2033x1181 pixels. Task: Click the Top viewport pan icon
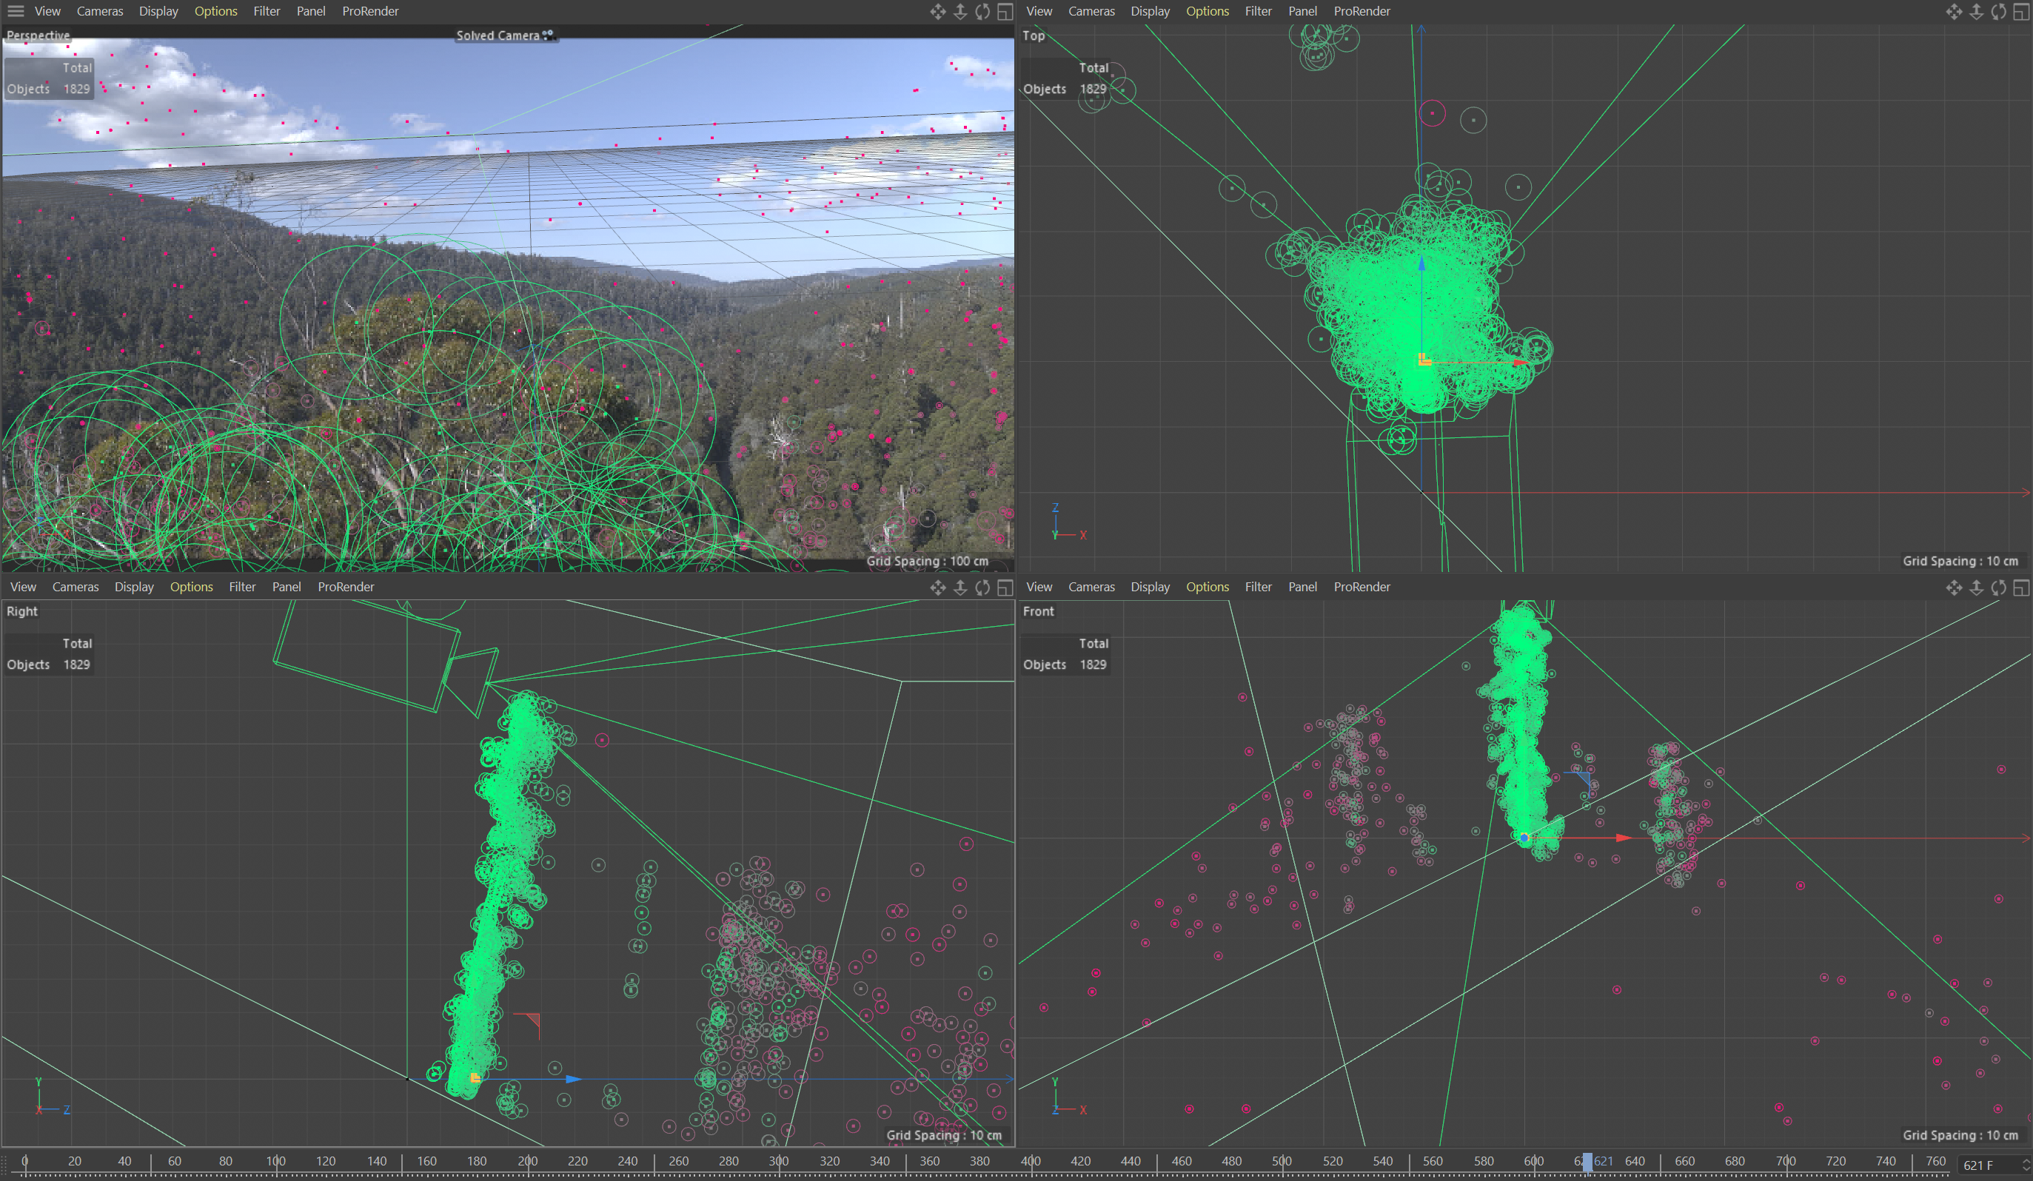pos(1953,11)
